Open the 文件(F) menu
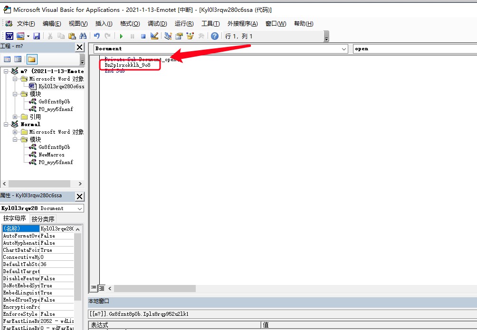Screen dimensions: 477x330 [26, 24]
